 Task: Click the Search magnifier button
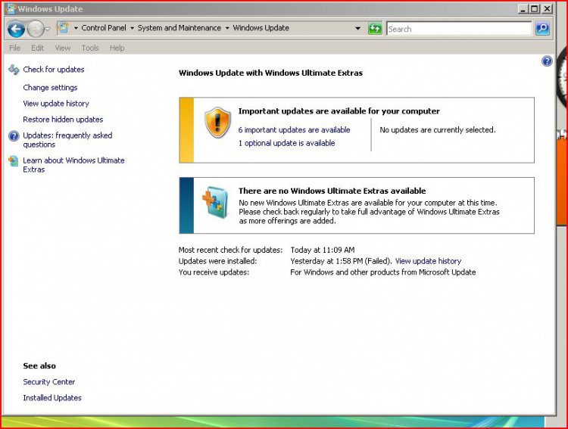pyautogui.click(x=542, y=28)
